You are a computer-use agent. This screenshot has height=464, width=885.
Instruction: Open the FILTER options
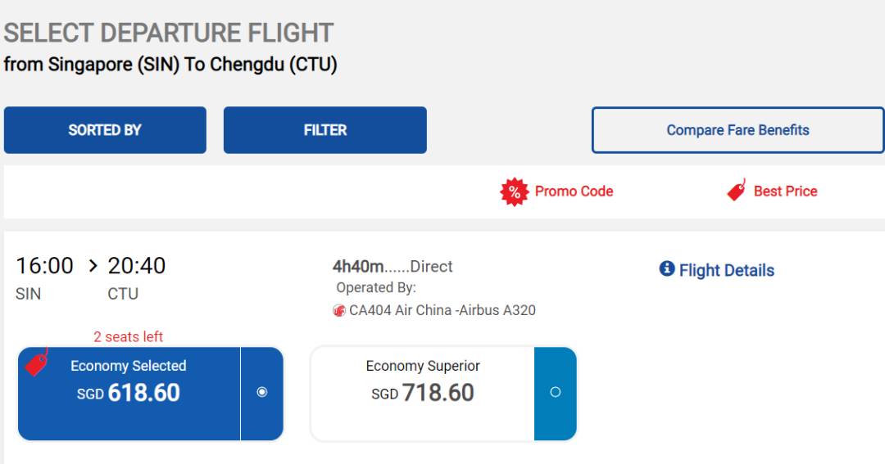pyautogui.click(x=325, y=130)
